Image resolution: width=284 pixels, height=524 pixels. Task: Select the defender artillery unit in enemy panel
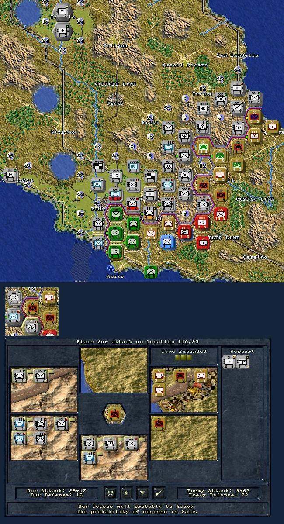159,390
